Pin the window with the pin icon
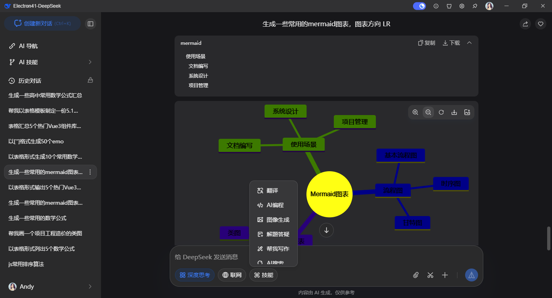 (x=475, y=6)
